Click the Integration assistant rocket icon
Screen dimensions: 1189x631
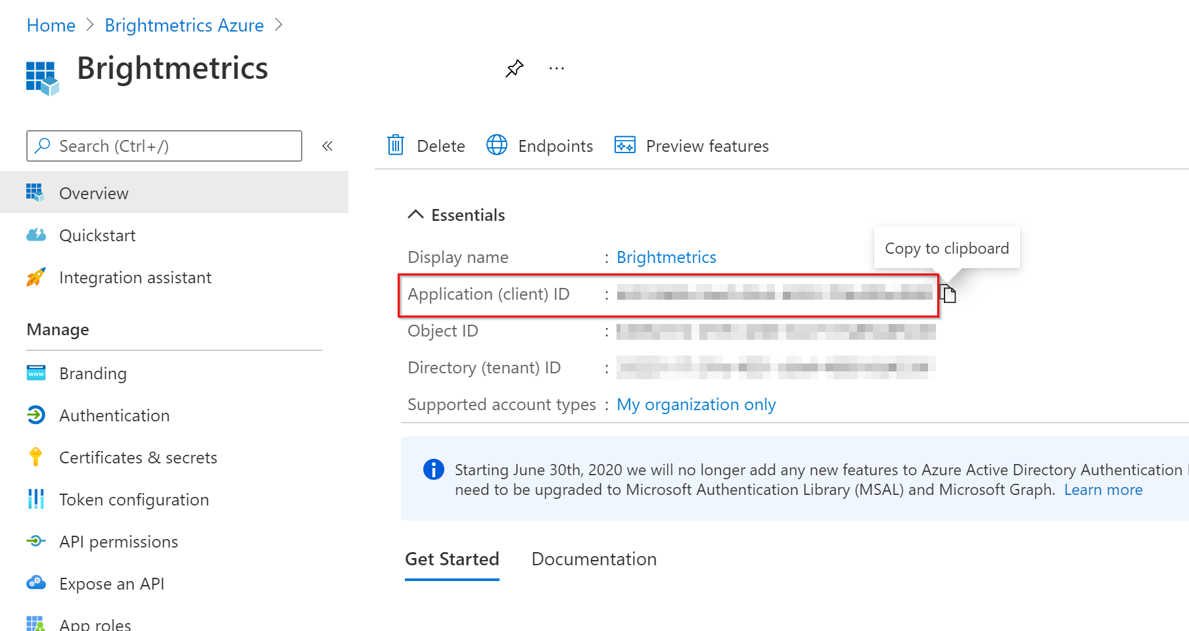click(x=36, y=277)
